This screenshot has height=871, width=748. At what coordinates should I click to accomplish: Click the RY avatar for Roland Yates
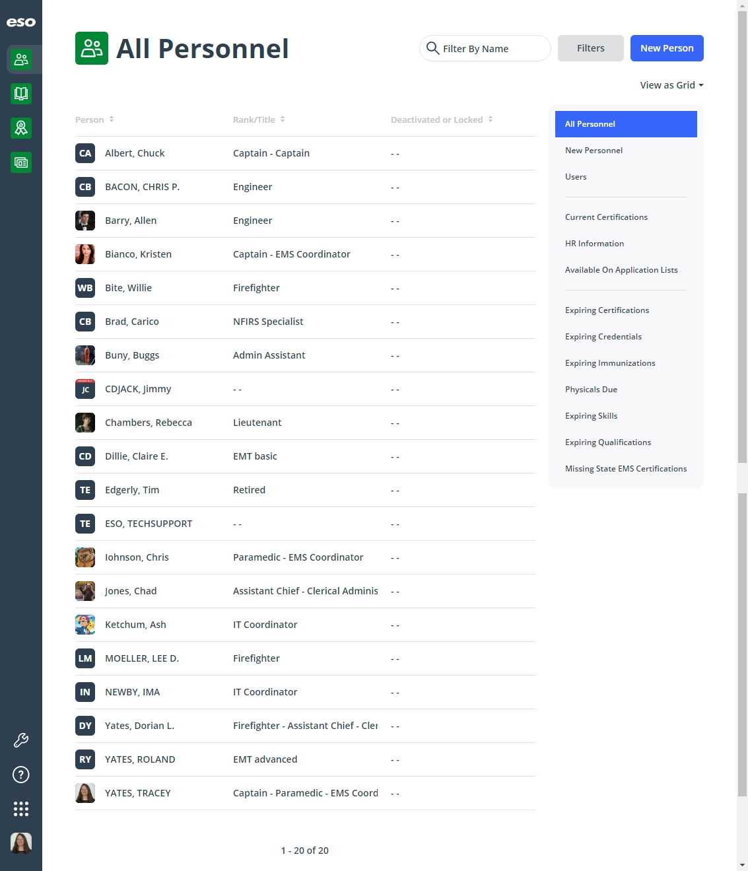[85, 759]
